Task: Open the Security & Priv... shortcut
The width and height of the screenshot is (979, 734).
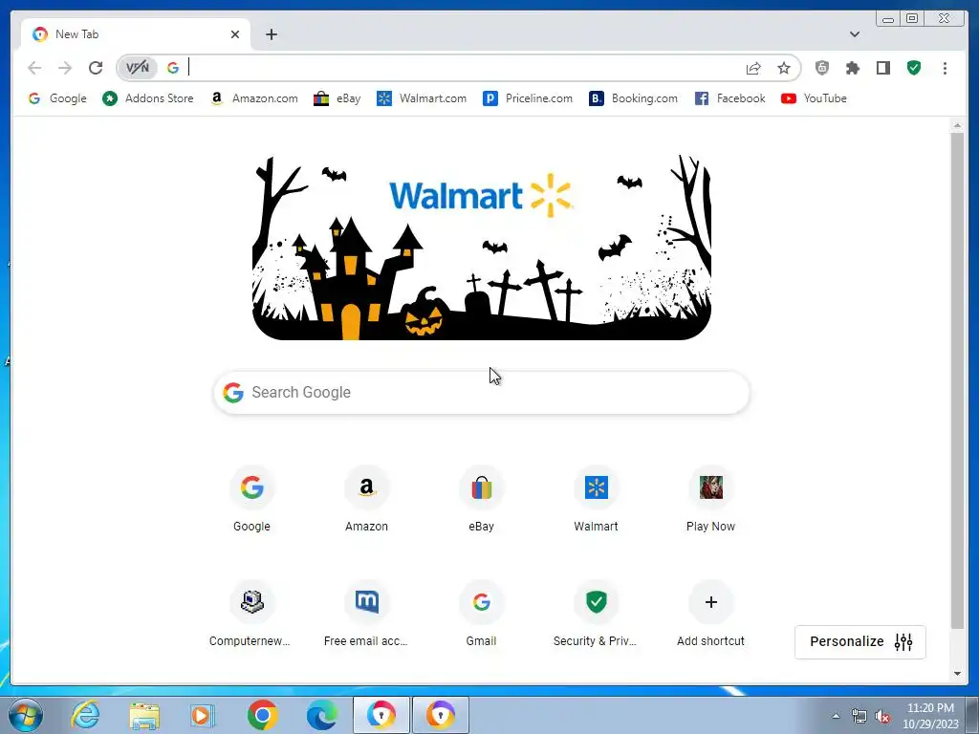Action: tap(597, 615)
